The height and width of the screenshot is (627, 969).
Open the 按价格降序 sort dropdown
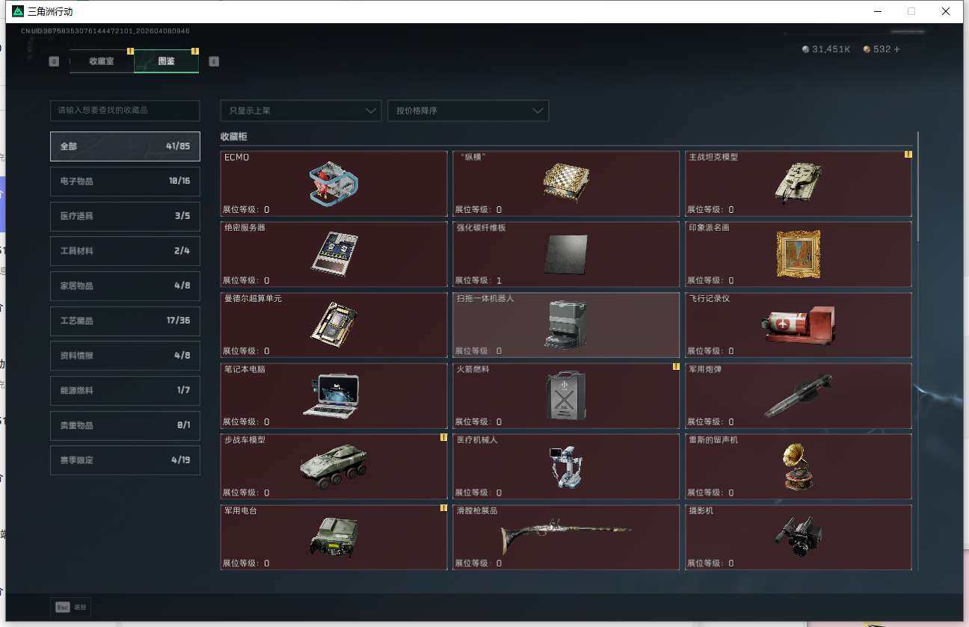click(x=468, y=111)
